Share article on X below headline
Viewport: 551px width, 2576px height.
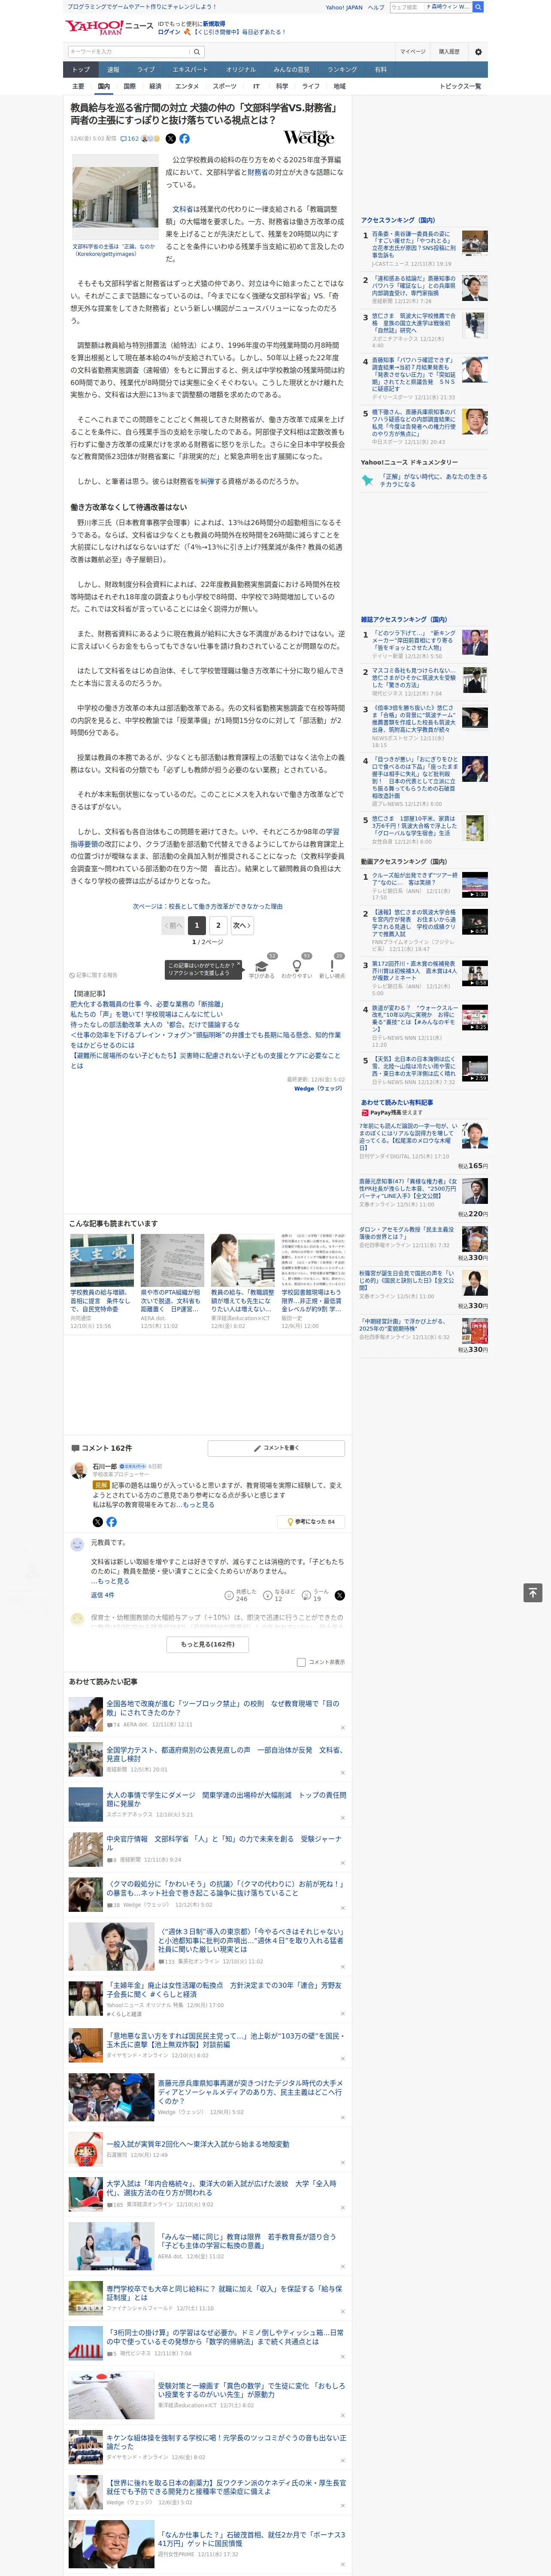click(x=170, y=139)
